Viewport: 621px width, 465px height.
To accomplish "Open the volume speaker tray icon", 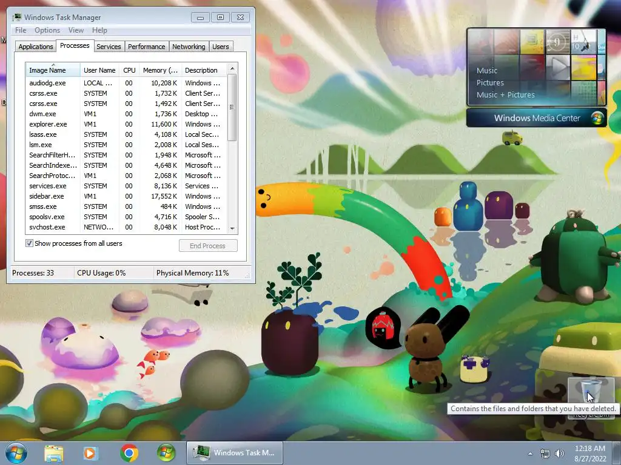I will tap(560, 453).
